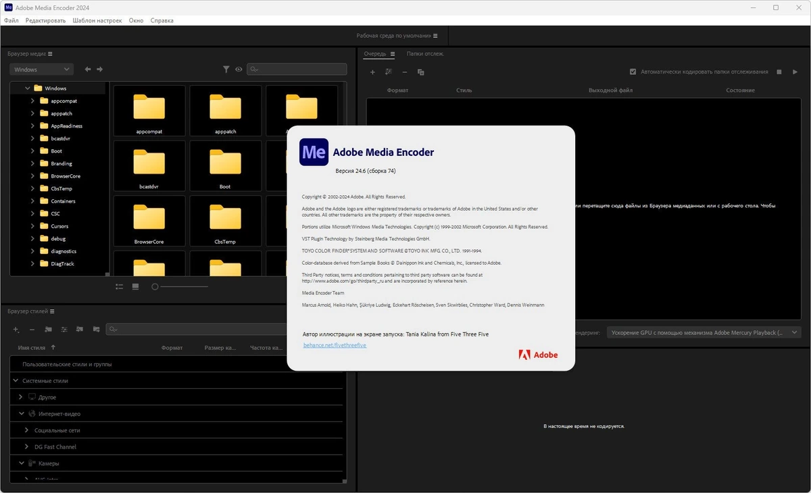This screenshot has height=493, width=811.
Task: Open the Файл menu
Action: [11, 20]
